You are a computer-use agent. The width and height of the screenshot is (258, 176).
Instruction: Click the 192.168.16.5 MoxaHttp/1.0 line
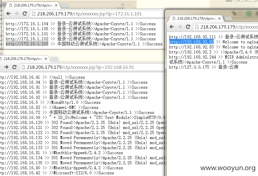tap(50, 103)
